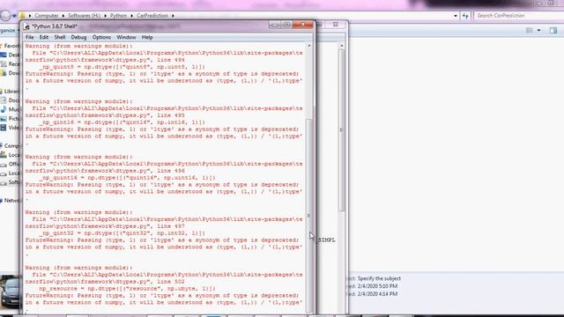Minimize the Python 3.6.7 Shell window
The image size is (564, 317).
(275, 25)
